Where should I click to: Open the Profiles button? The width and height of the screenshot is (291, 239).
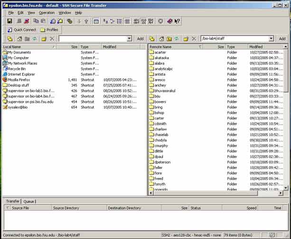pyautogui.click(x=49, y=30)
